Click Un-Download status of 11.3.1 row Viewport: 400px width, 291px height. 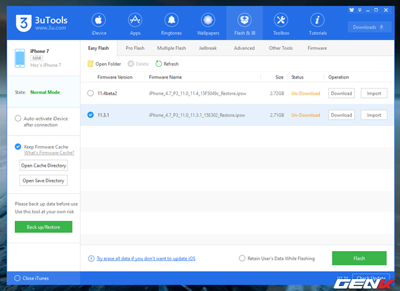point(306,115)
